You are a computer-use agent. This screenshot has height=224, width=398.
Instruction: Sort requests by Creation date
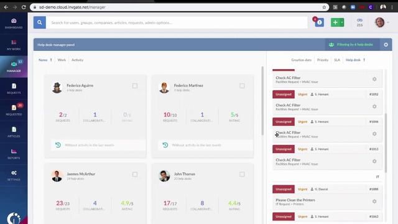click(x=301, y=60)
